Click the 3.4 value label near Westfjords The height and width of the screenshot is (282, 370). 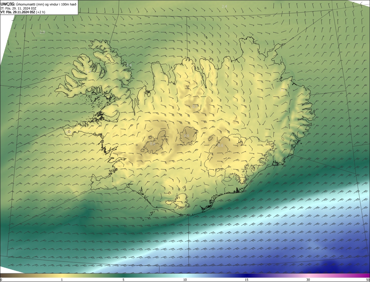(129, 65)
